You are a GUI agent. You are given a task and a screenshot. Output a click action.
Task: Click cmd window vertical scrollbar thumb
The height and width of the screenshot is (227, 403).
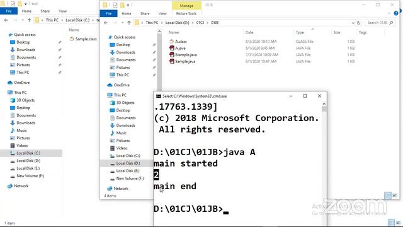click(x=324, y=109)
